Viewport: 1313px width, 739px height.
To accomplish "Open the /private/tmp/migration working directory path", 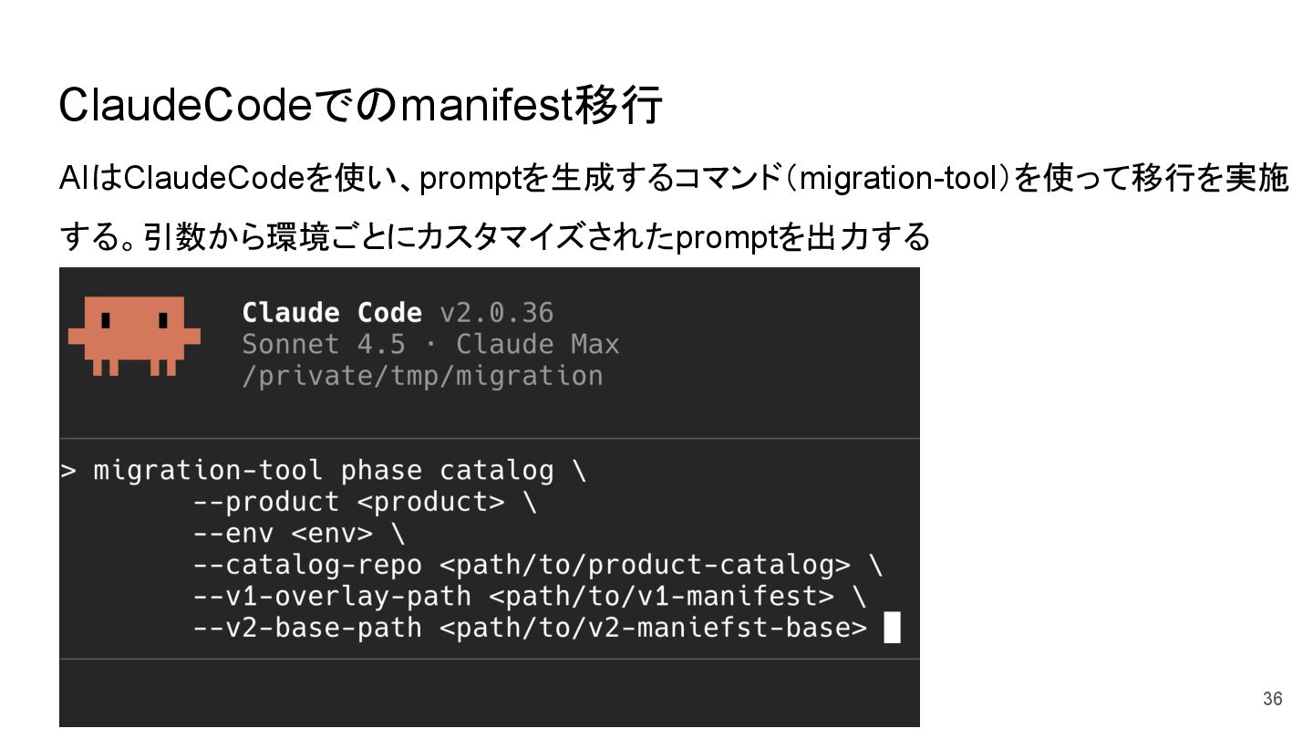I will tap(422, 376).
